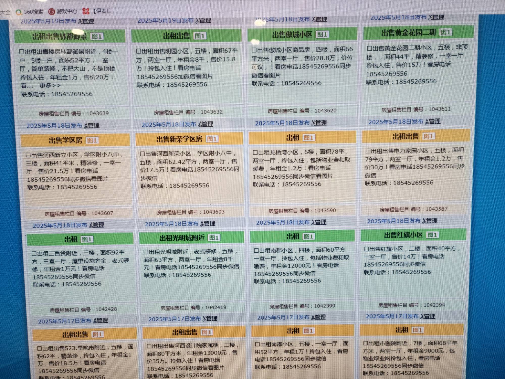Select the 出租二百货附近 description text
505x379 pixels.
pos(81,264)
